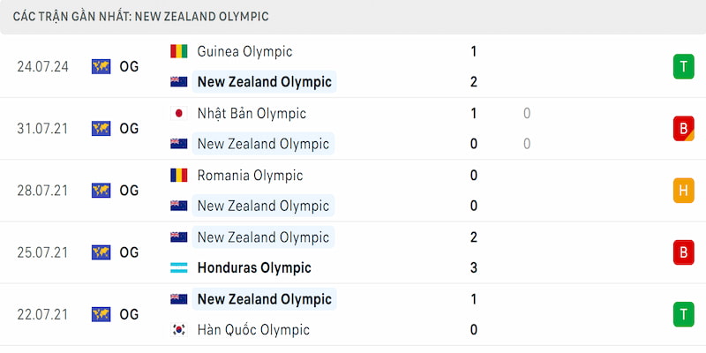706x353 pixels.
Task: Click the South Korea flag icon
Action: tap(179, 330)
